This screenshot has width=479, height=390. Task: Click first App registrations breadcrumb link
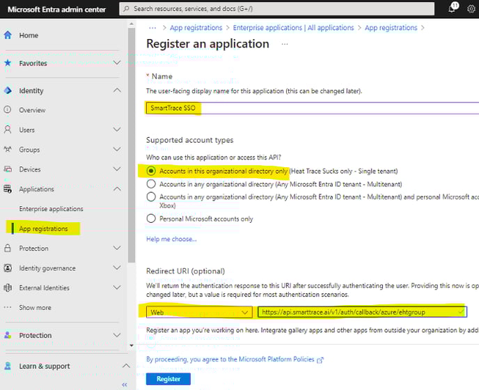[196, 28]
